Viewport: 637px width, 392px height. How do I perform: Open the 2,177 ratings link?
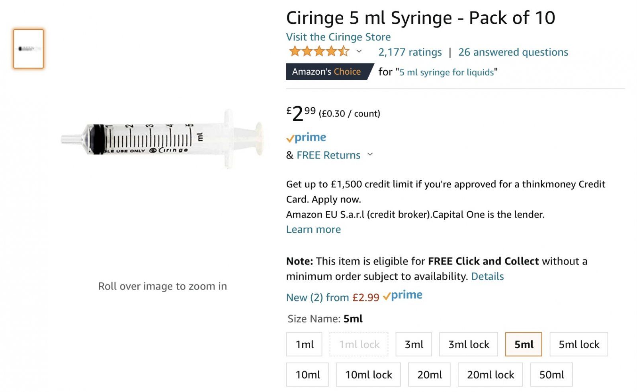[410, 52]
